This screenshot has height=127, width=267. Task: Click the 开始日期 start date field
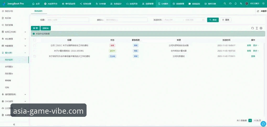pos(172,20)
